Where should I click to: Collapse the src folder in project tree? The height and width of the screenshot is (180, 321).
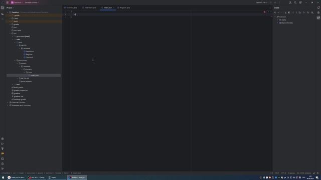pyautogui.click(x=10, y=33)
